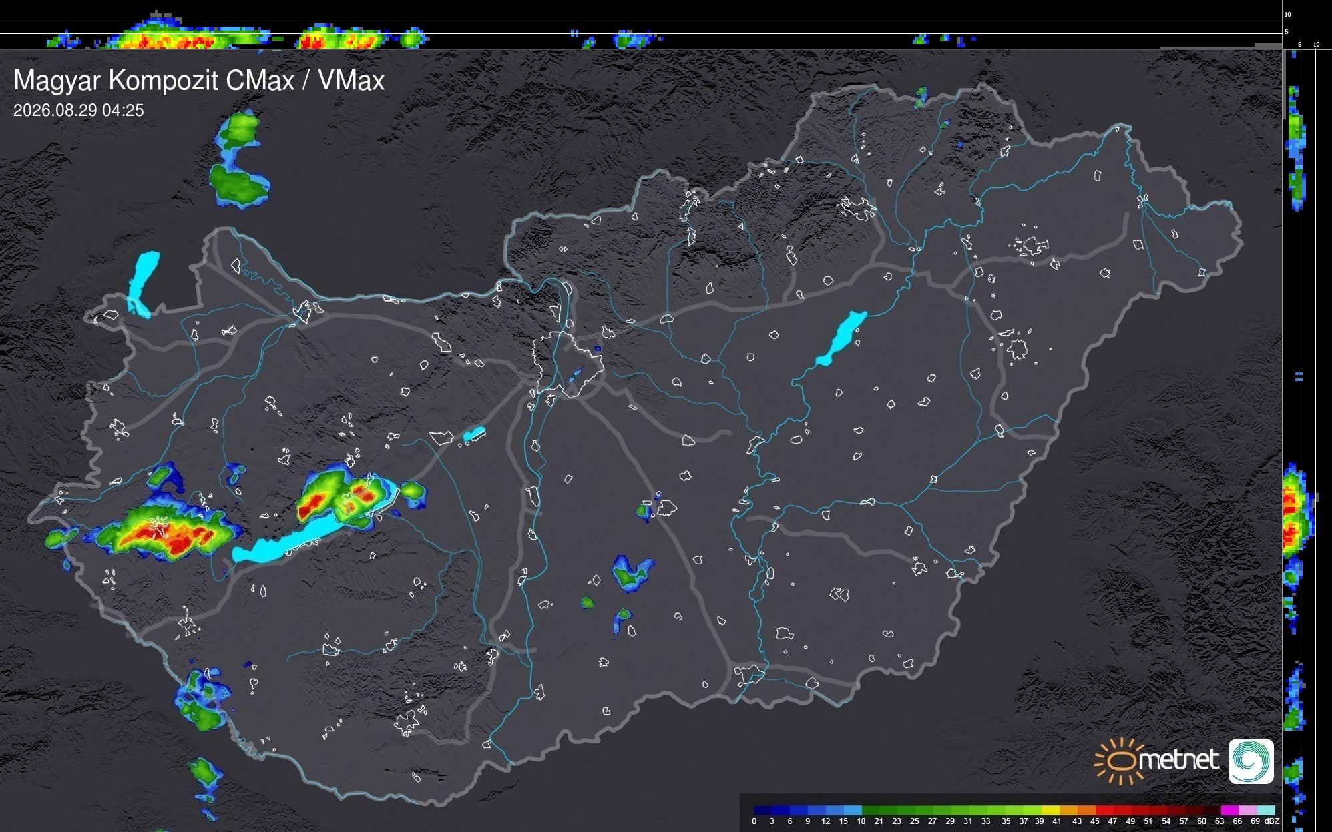Pick the orange 41 dBZ swatch

tap(1068, 810)
